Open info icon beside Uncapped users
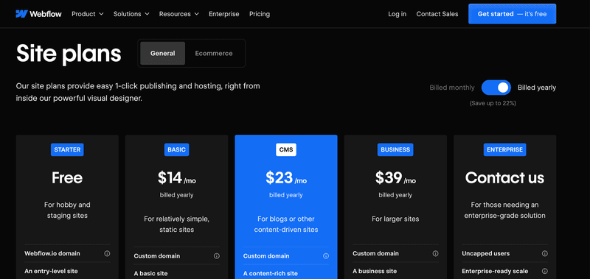The image size is (590, 279). (x=544, y=253)
